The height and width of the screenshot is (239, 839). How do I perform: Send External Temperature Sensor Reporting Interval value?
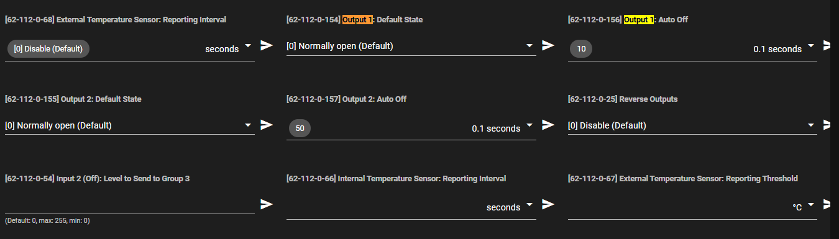[267, 45]
